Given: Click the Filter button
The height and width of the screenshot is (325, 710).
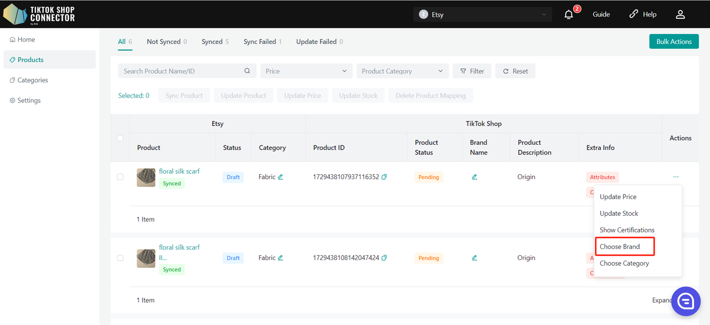Looking at the screenshot, I should point(472,71).
